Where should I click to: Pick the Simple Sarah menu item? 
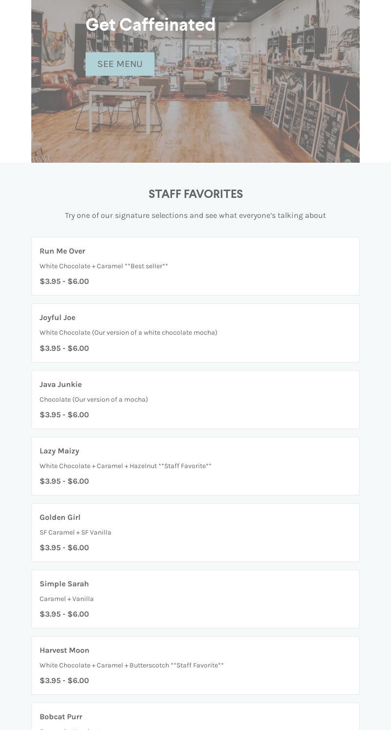[64, 584]
